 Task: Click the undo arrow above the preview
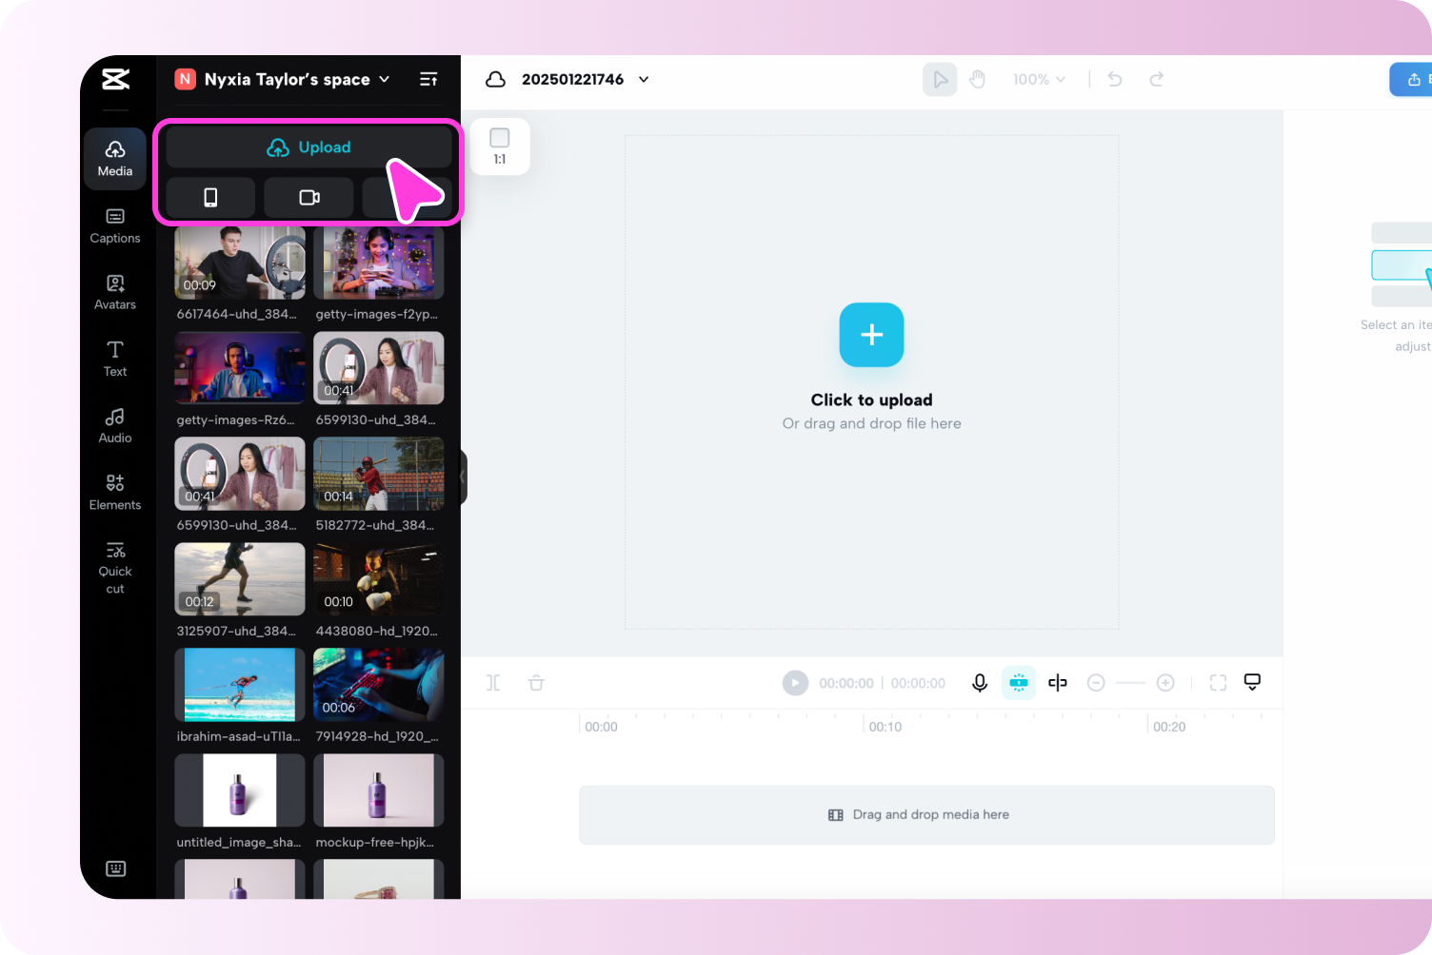coord(1114,79)
